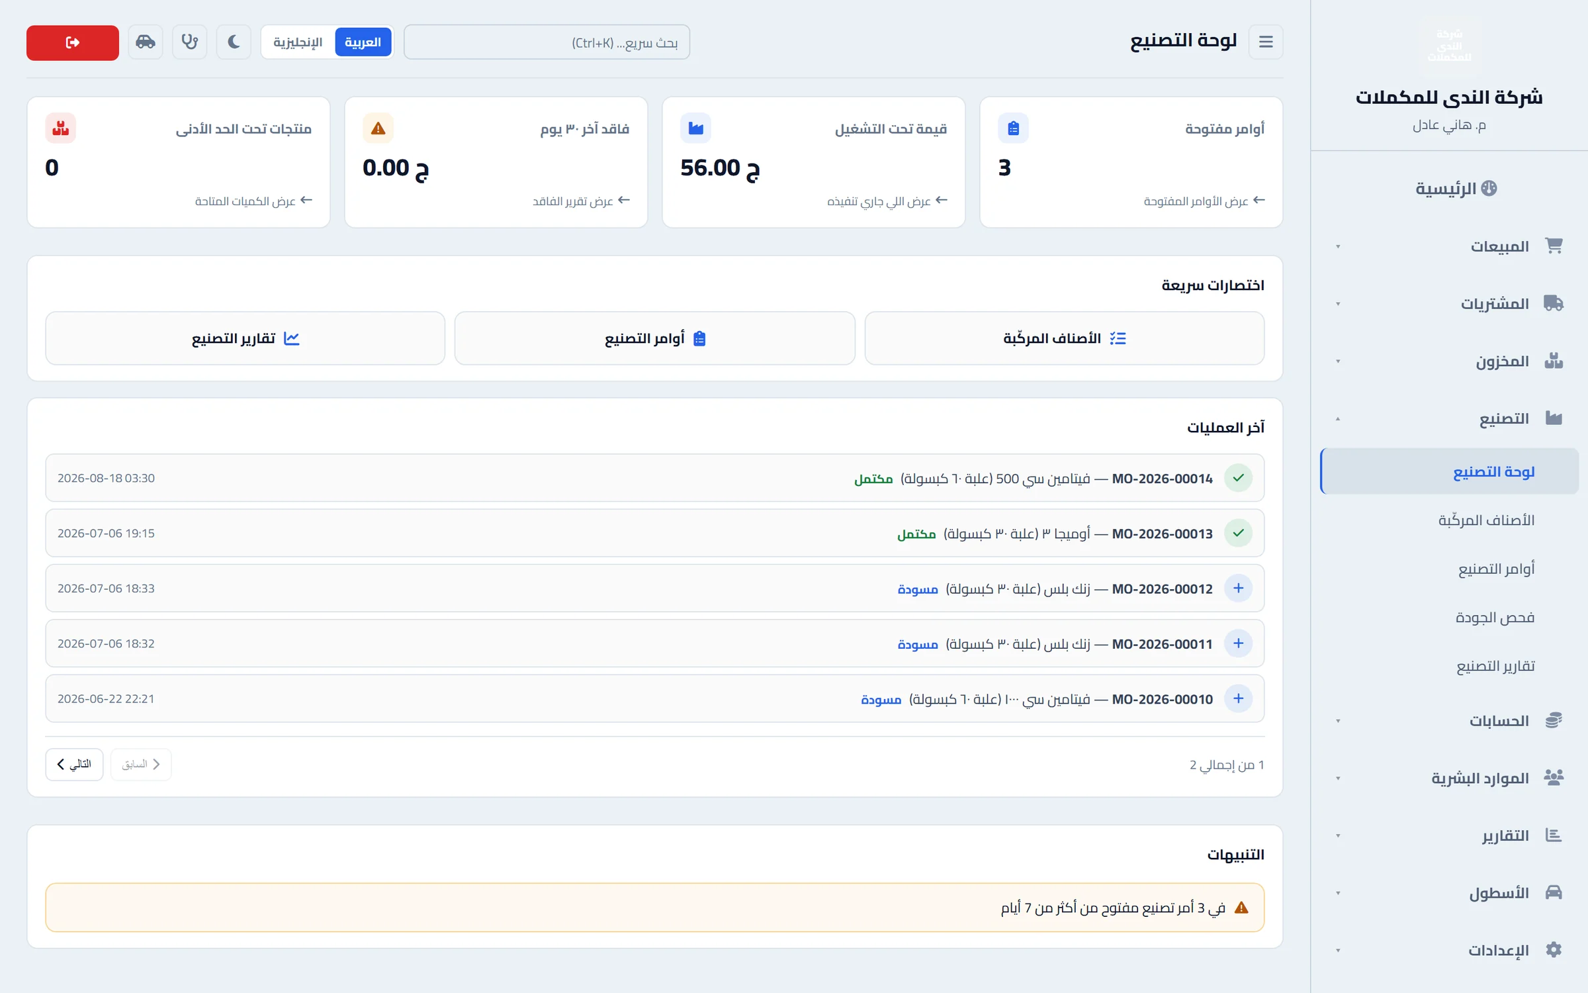Go to الرئيسية in sidebar
Image resolution: width=1588 pixels, height=993 pixels.
(1456, 189)
